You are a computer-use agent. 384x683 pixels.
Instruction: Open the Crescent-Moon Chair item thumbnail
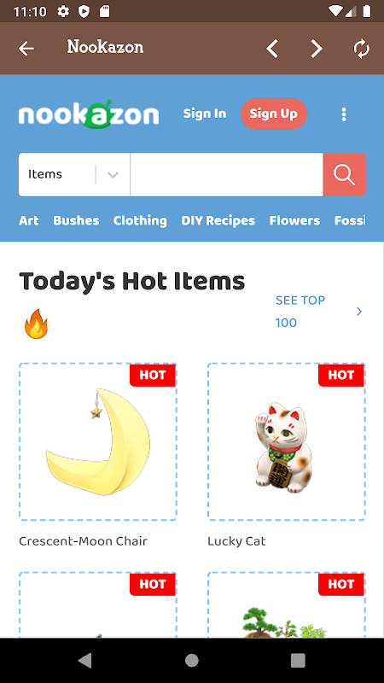tap(98, 441)
